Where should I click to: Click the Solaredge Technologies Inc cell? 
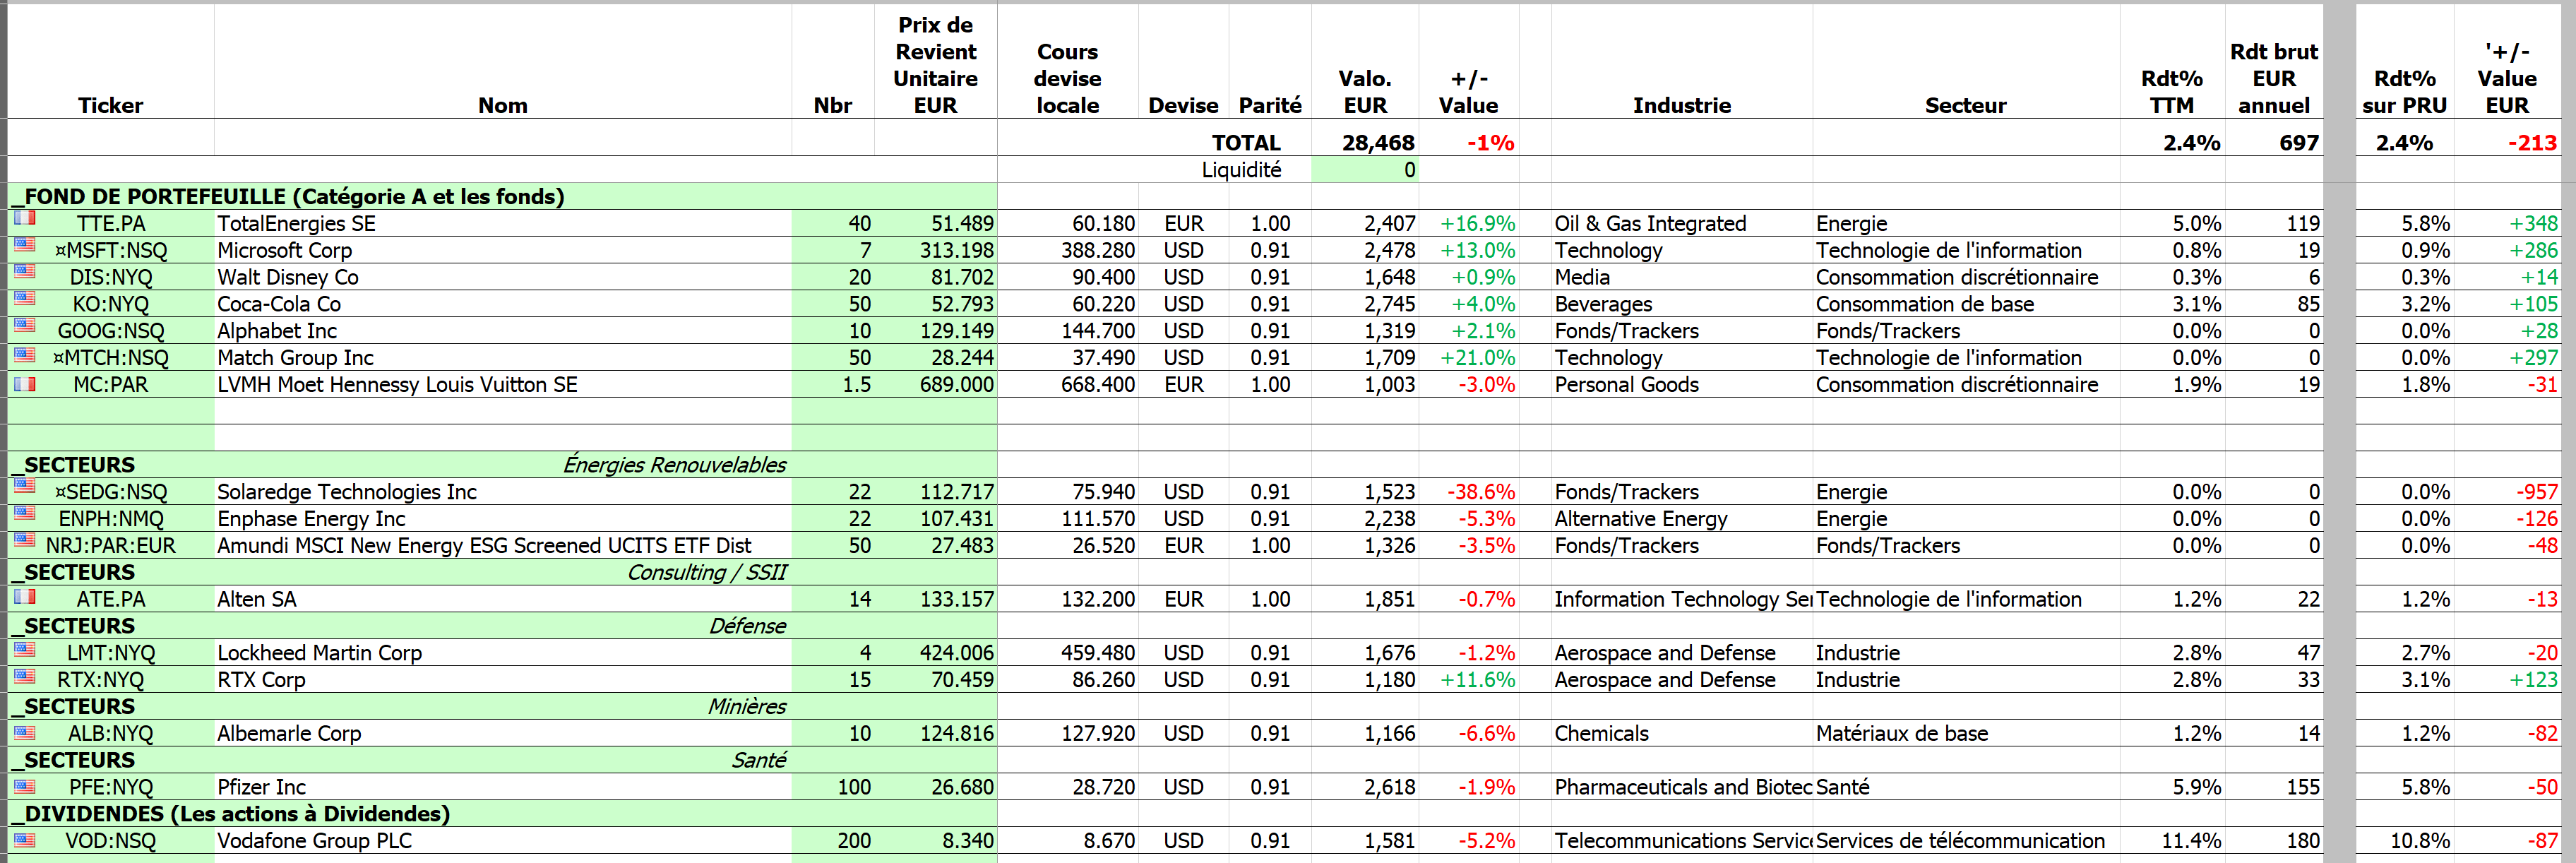click(x=503, y=492)
